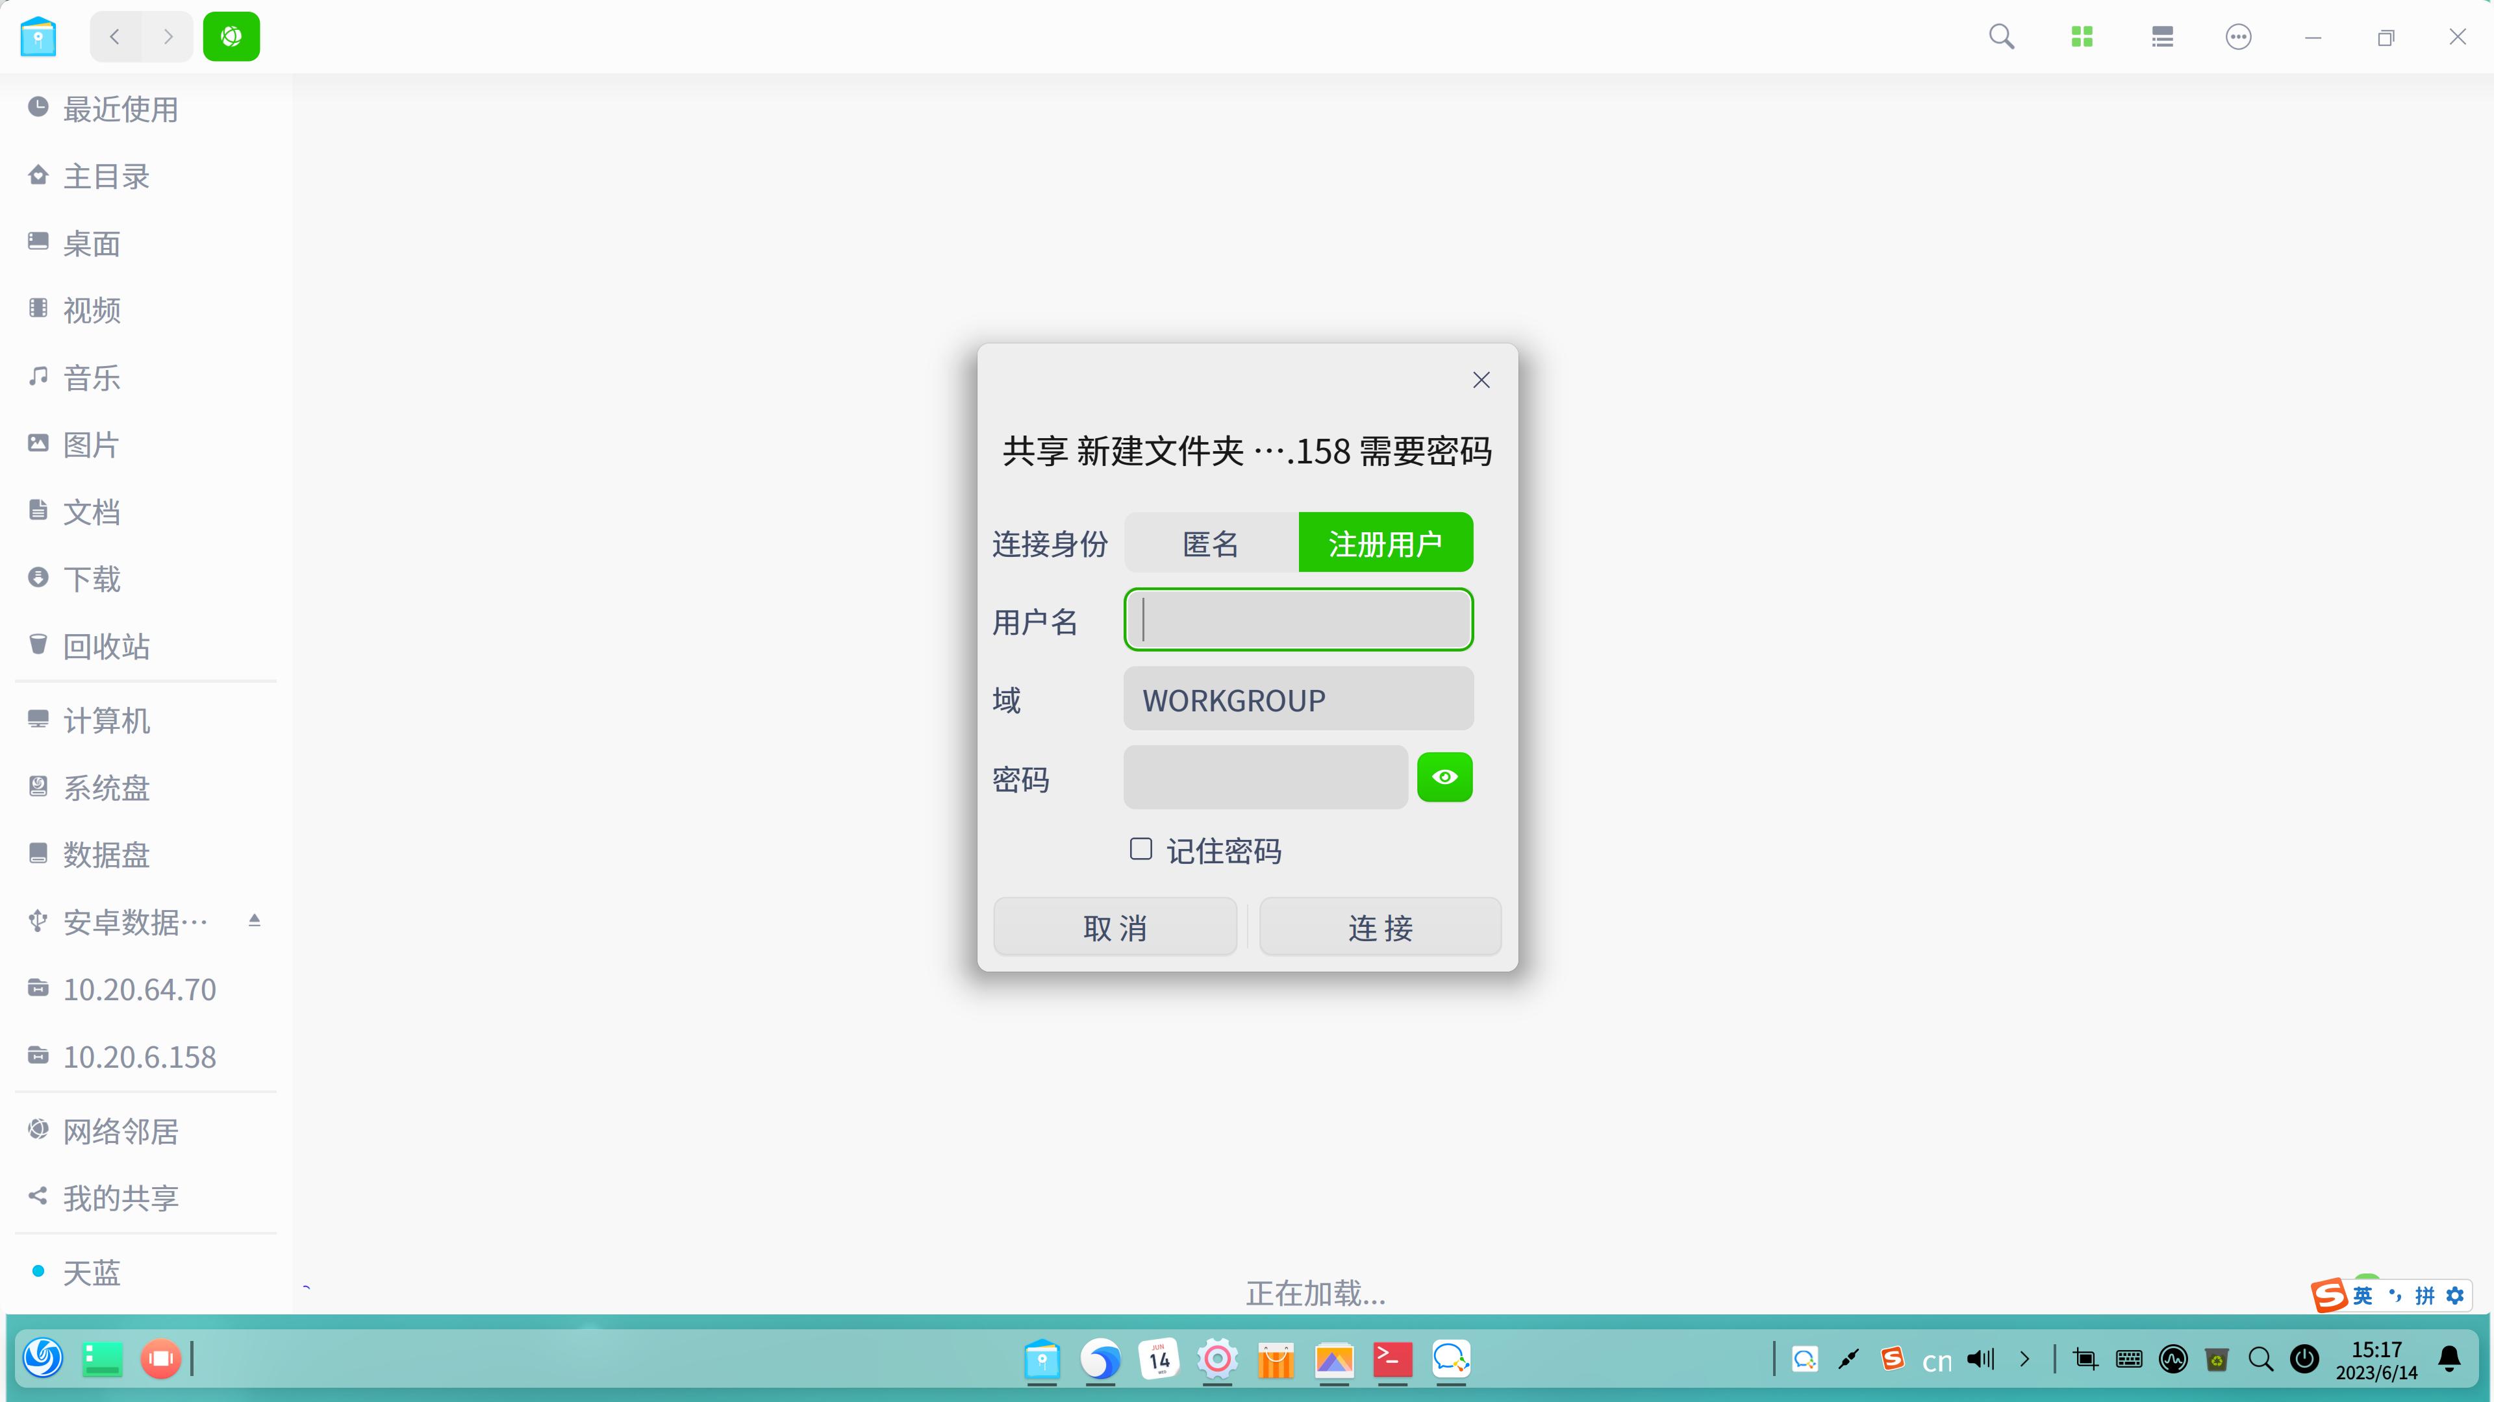The width and height of the screenshot is (2494, 1402).
Task: Open Sogou input toolbar settings gear
Action: pyautogui.click(x=2455, y=1295)
